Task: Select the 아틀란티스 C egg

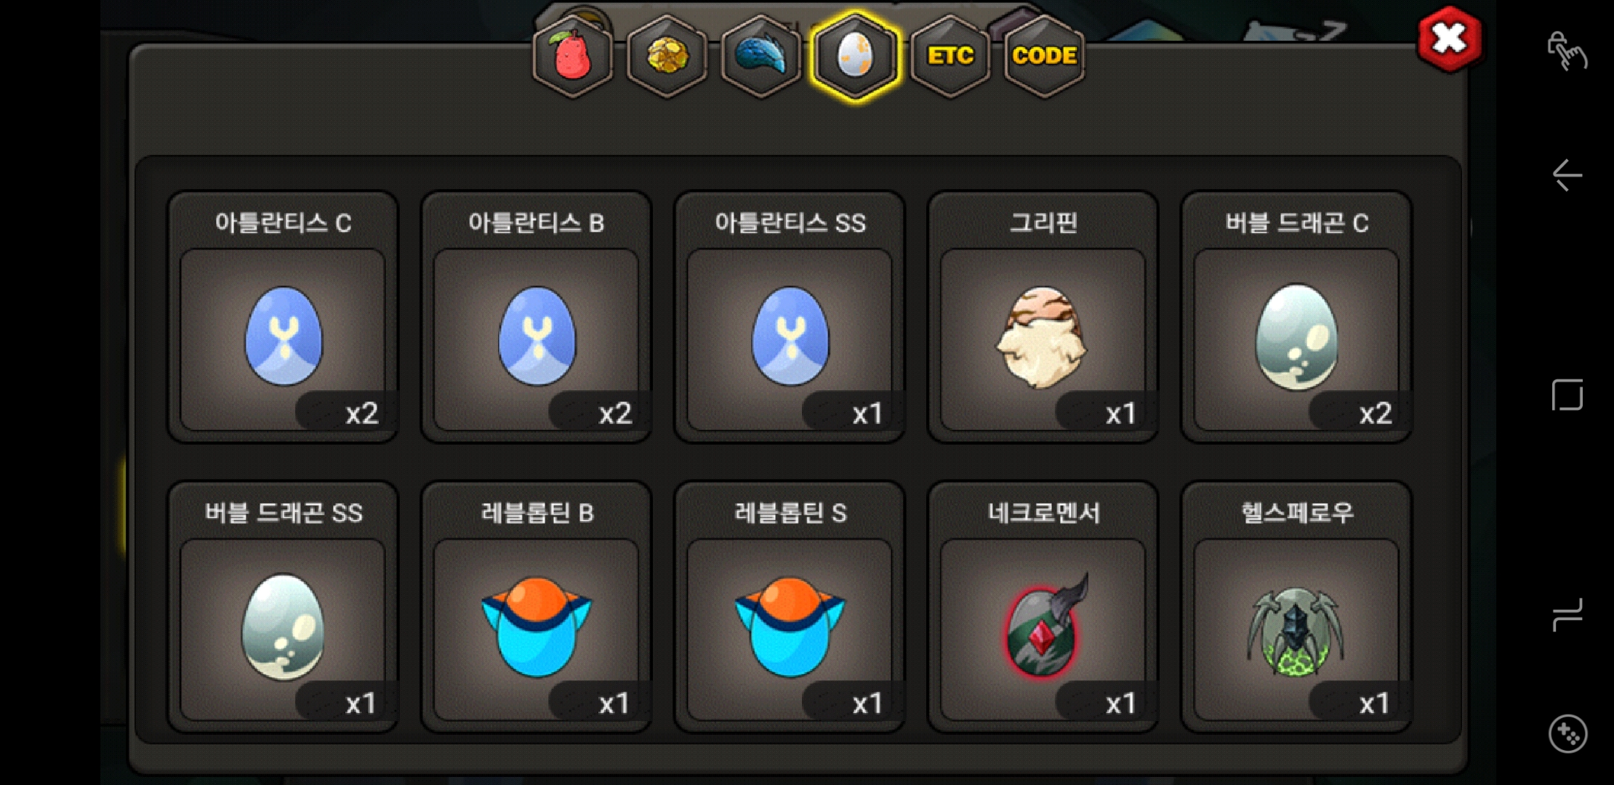Action: (283, 317)
